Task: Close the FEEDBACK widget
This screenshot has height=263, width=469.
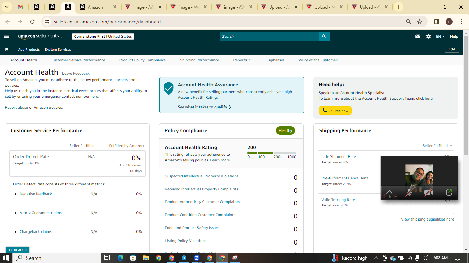Action: (26, 250)
